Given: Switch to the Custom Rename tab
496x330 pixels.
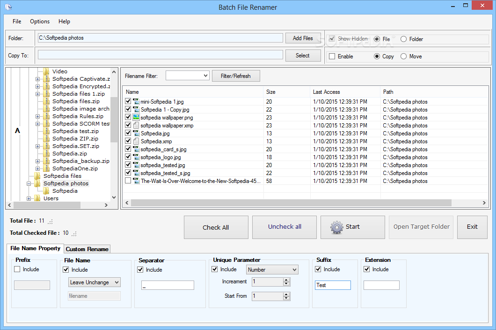Looking at the screenshot, I should point(88,249).
